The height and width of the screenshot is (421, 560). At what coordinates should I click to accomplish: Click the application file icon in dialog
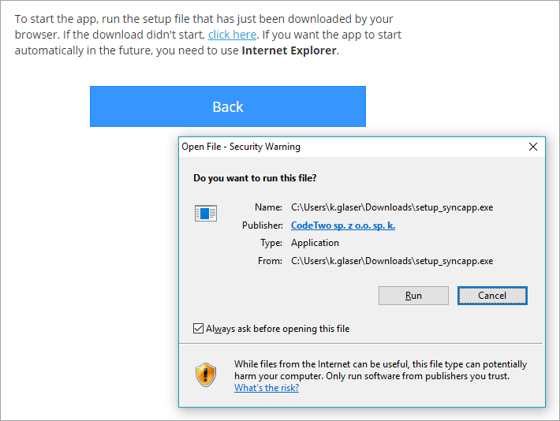(205, 213)
